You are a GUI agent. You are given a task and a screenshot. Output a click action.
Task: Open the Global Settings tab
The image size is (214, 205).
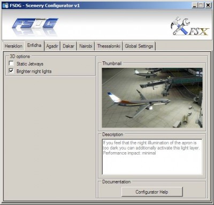tap(139, 46)
